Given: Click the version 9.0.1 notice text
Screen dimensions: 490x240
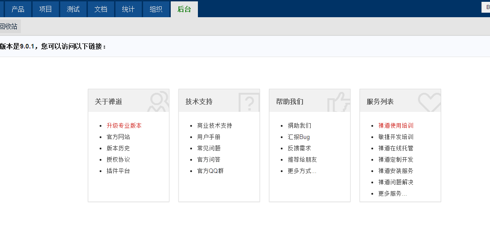Looking at the screenshot, I should coord(53,47).
